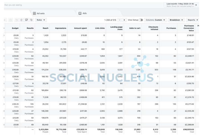
Task: Open the Columns: Custom dropdown
Action: [x=156, y=20]
